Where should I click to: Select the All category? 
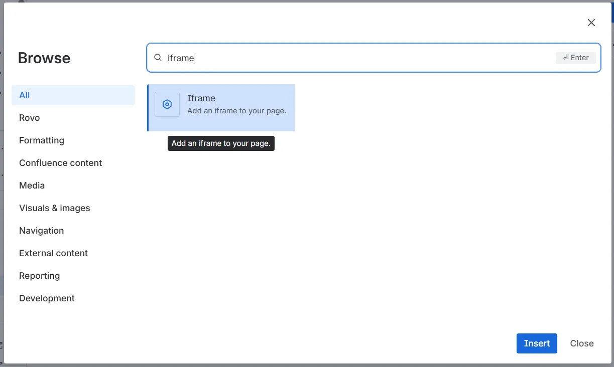coord(25,95)
